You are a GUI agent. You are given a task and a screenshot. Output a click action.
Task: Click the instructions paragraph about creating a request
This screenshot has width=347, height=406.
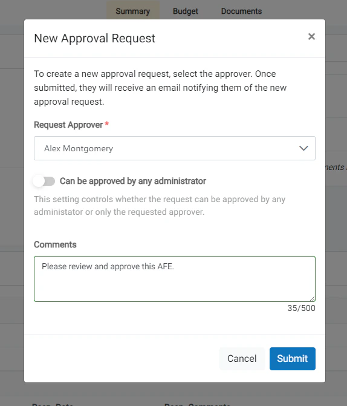tap(160, 88)
